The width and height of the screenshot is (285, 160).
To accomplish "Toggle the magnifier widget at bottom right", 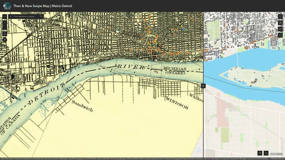I will click(266, 153).
